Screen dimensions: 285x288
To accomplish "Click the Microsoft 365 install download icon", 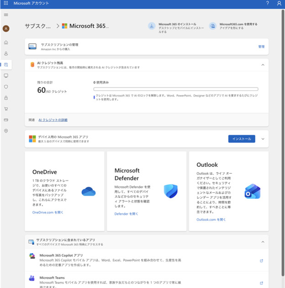I will (152, 26).
